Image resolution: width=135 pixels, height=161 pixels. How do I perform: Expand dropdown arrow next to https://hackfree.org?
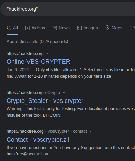(x=47, y=53)
